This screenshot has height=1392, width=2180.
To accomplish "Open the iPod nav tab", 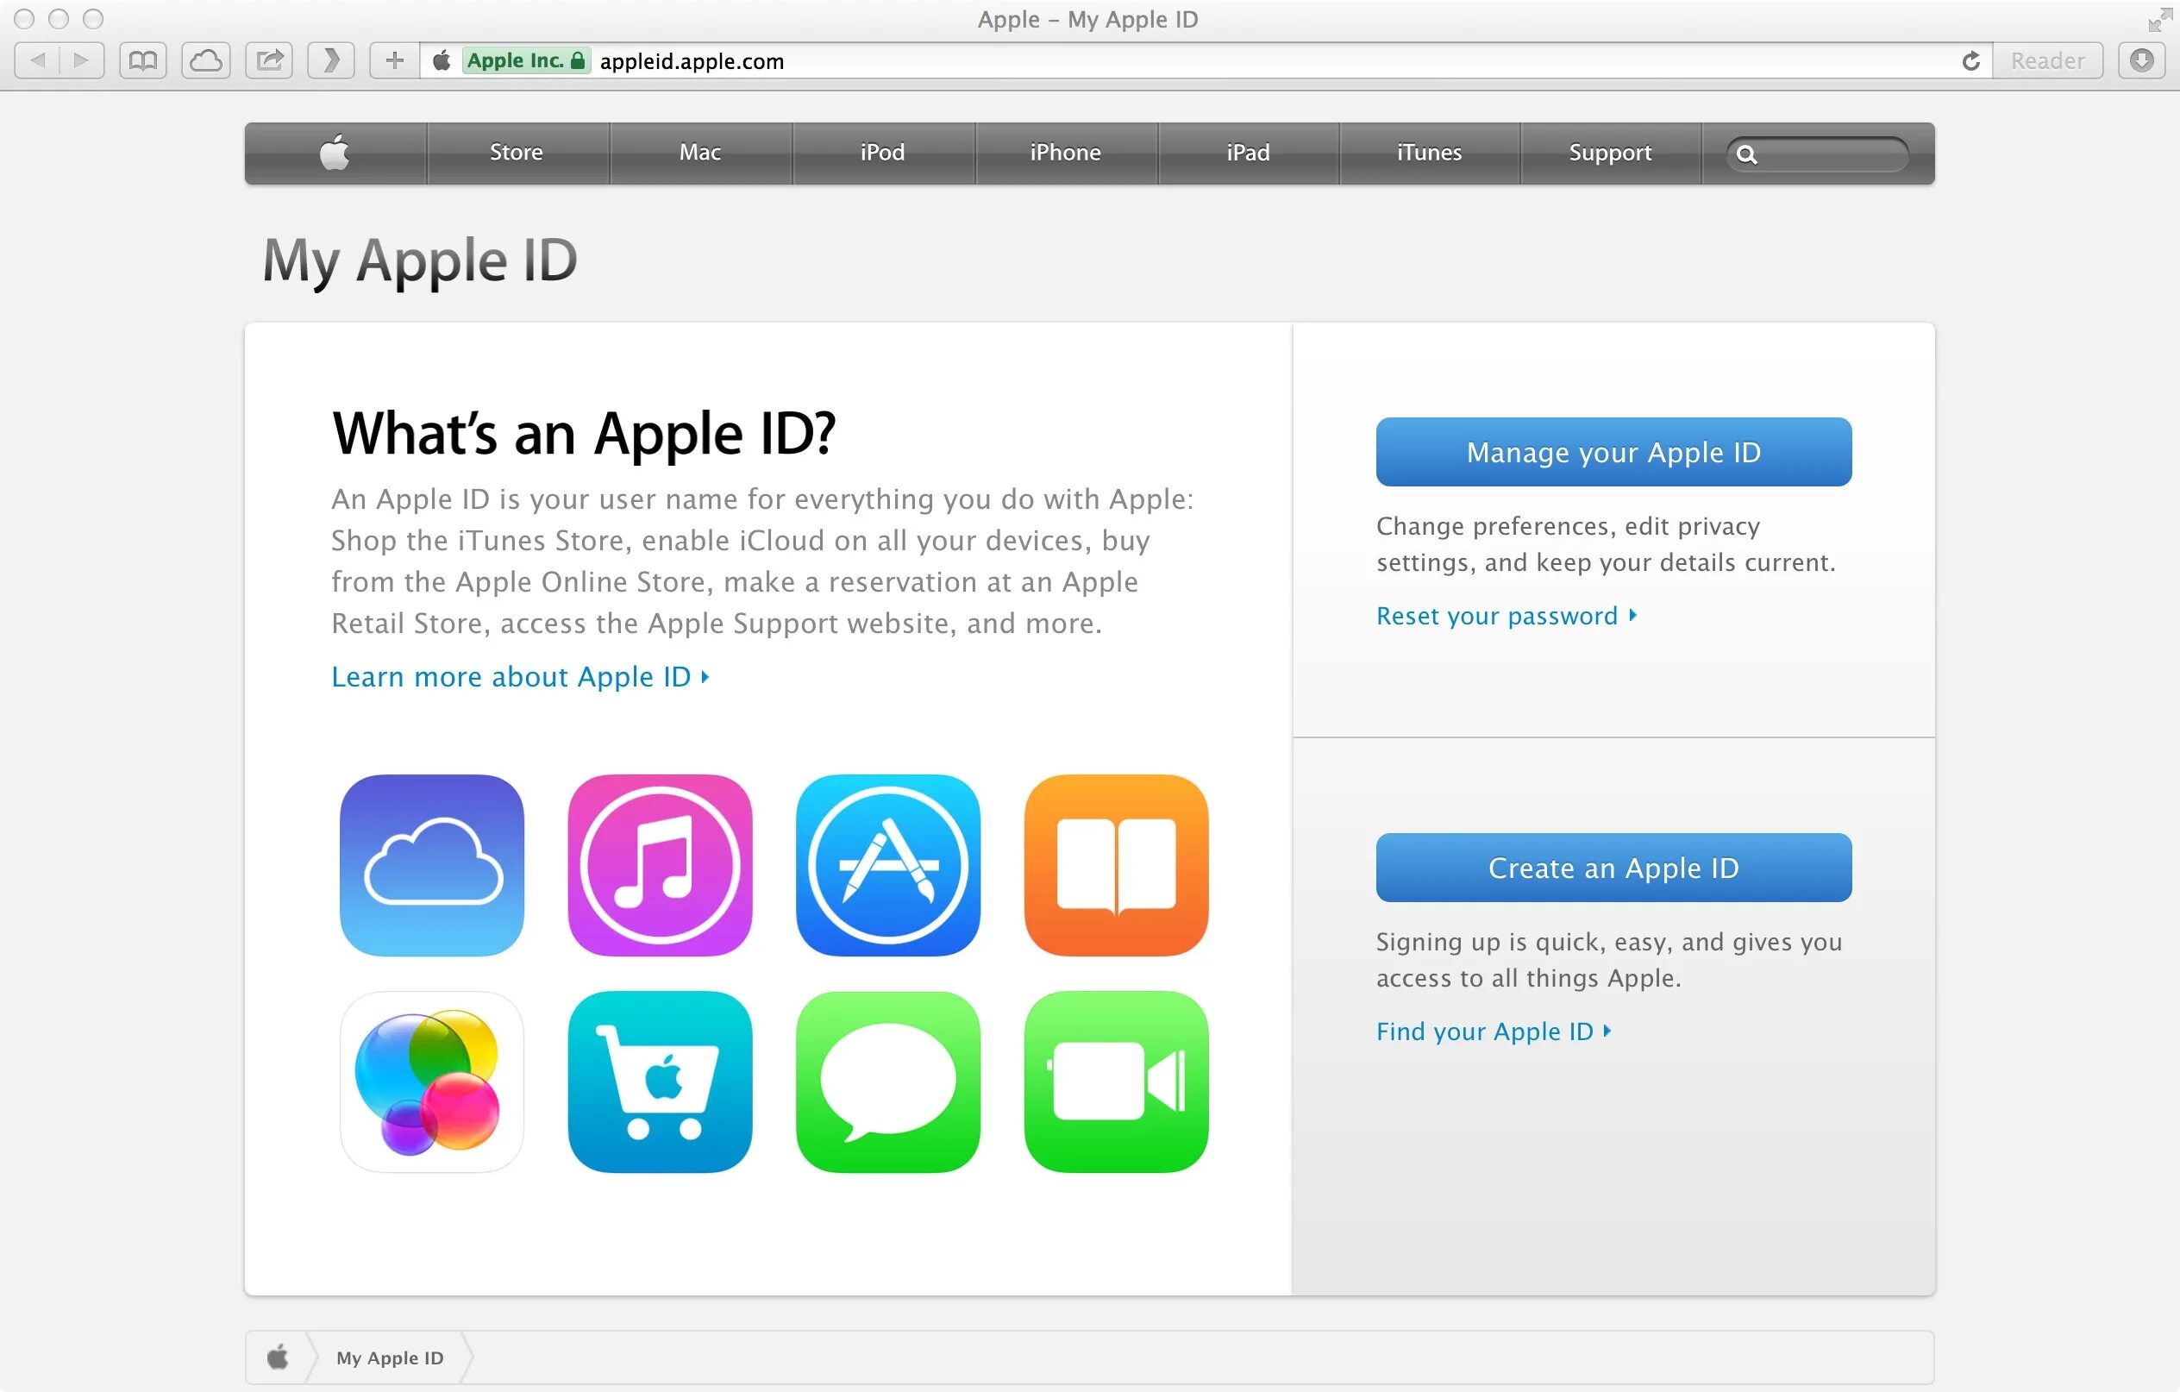I will tap(883, 152).
